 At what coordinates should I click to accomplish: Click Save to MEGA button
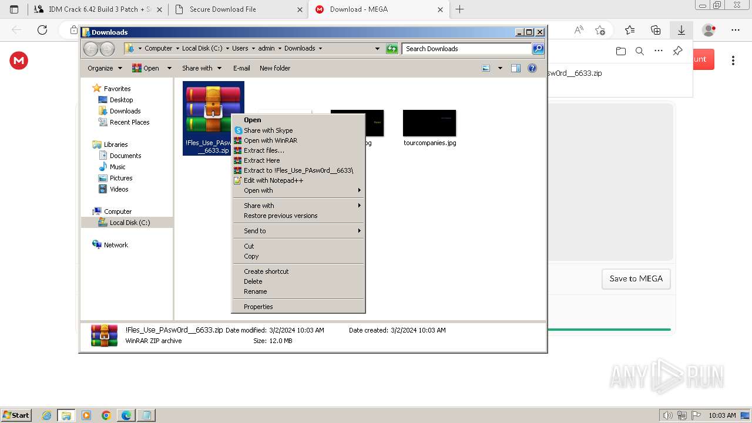pos(636,279)
